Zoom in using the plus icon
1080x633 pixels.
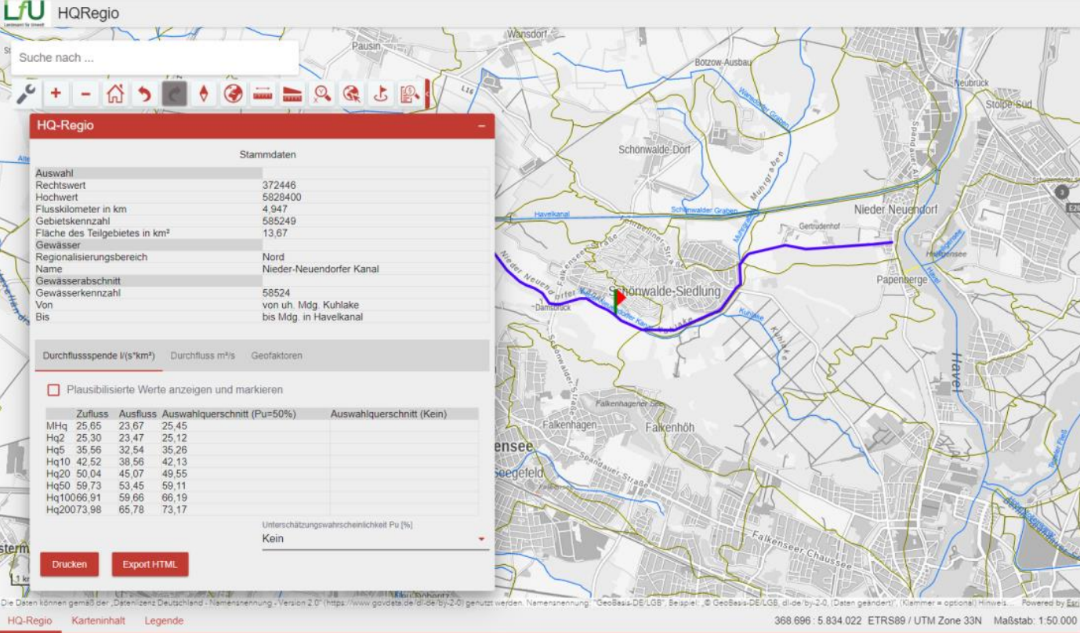55,94
